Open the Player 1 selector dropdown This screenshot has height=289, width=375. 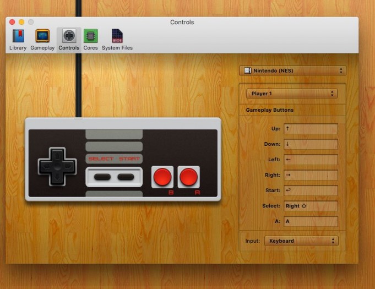coord(292,94)
